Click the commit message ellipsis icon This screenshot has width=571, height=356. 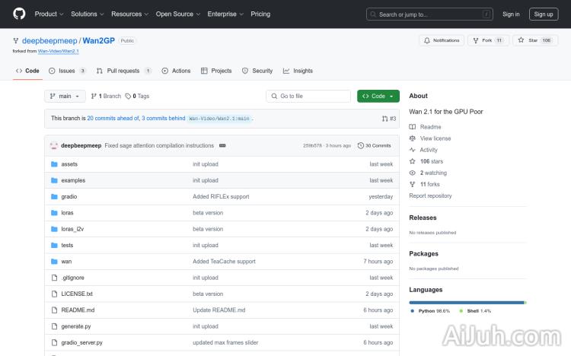(222, 145)
